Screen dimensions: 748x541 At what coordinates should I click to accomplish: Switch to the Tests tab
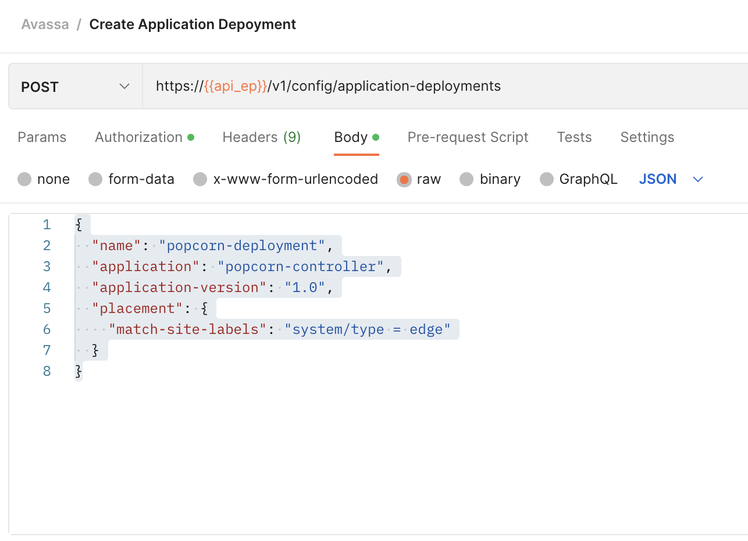click(x=574, y=137)
